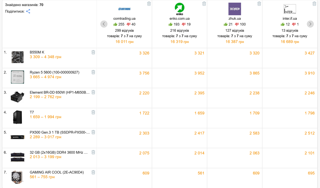Open the Ryzen 5 5600 product link
The width and height of the screenshot is (320, 188).
click(x=54, y=72)
